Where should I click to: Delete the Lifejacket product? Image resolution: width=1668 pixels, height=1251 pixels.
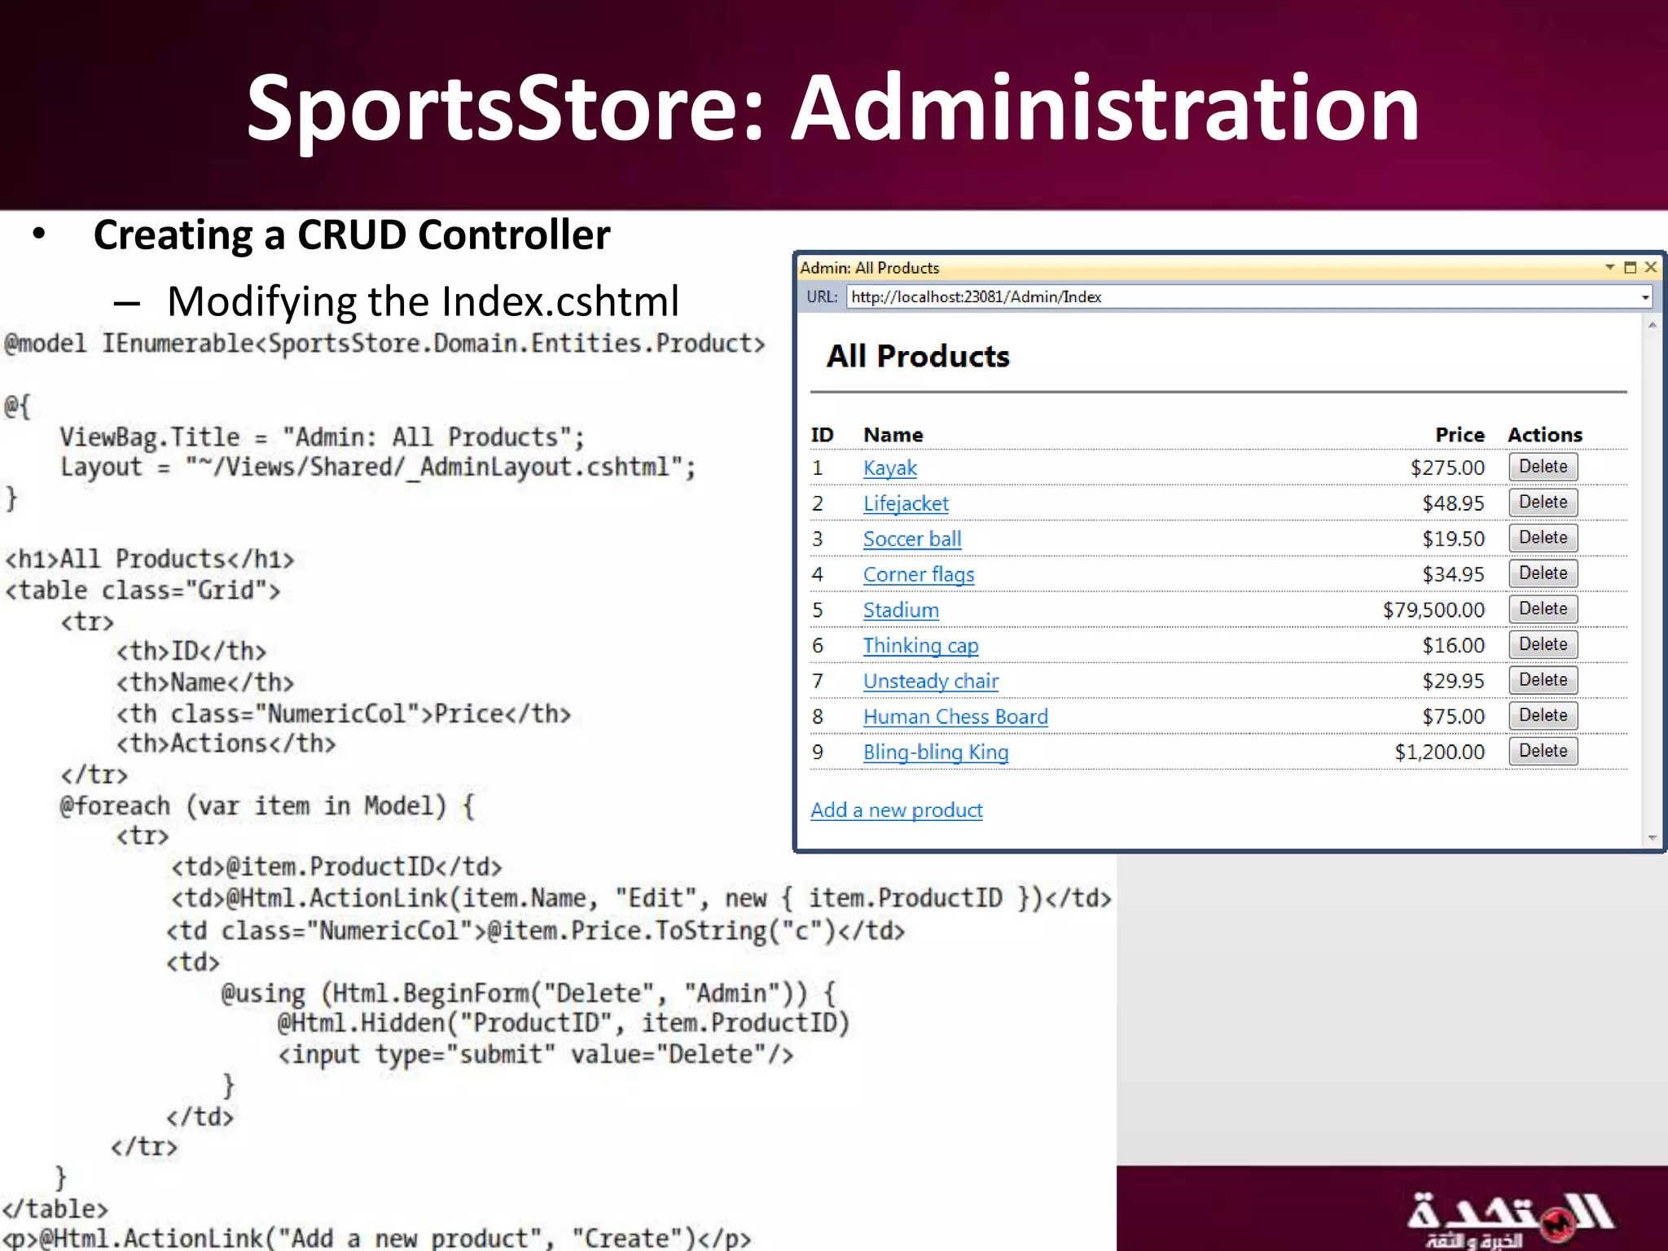[x=1543, y=503]
